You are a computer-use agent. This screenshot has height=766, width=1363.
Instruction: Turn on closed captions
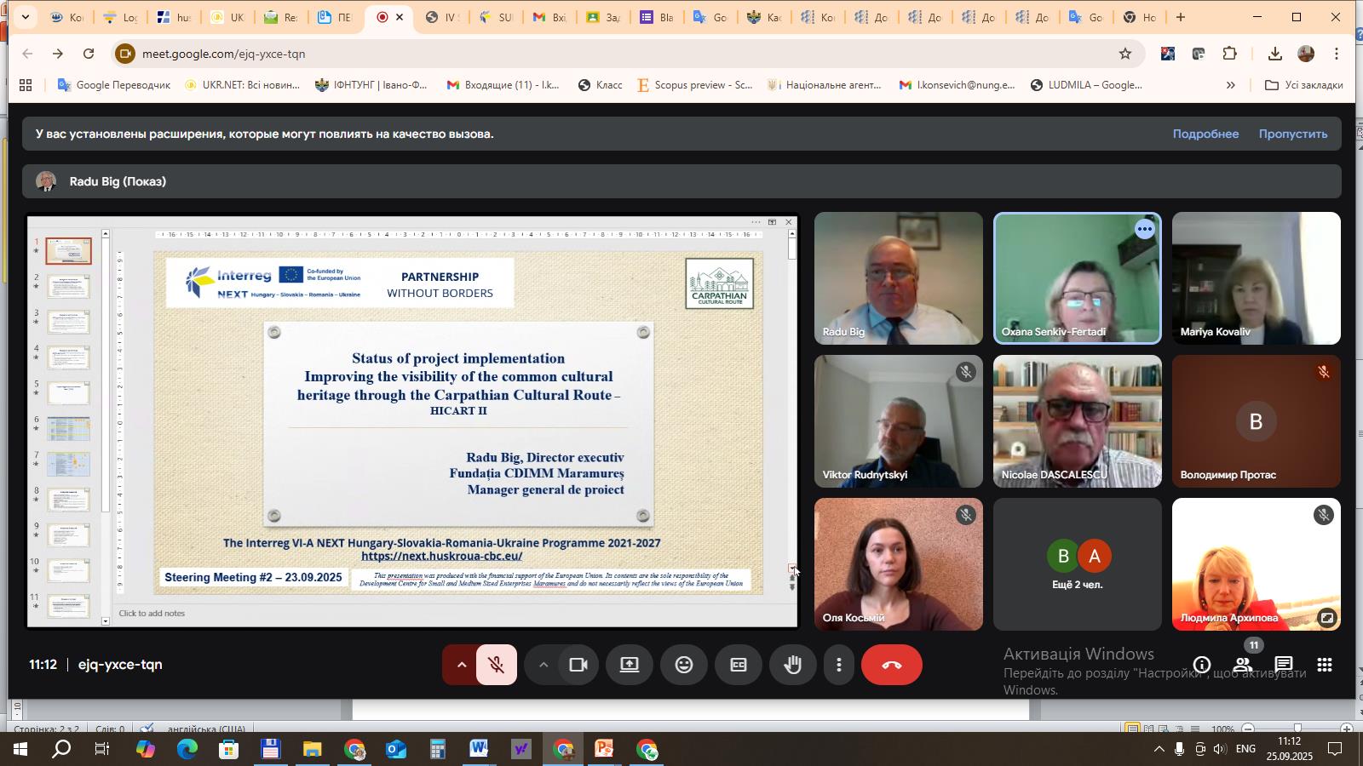coord(739,666)
